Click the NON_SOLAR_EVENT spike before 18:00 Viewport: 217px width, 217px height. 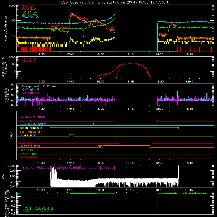click(x=94, y=125)
